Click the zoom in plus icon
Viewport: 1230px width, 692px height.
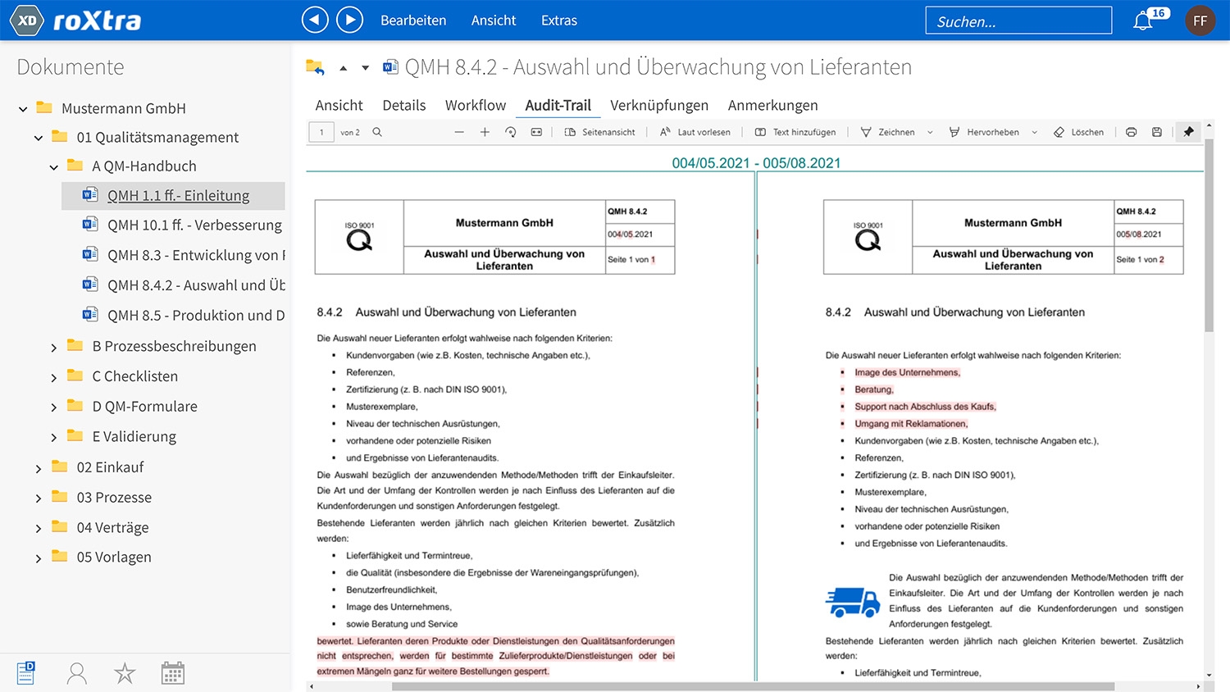pyautogui.click(x=485, y=132)
